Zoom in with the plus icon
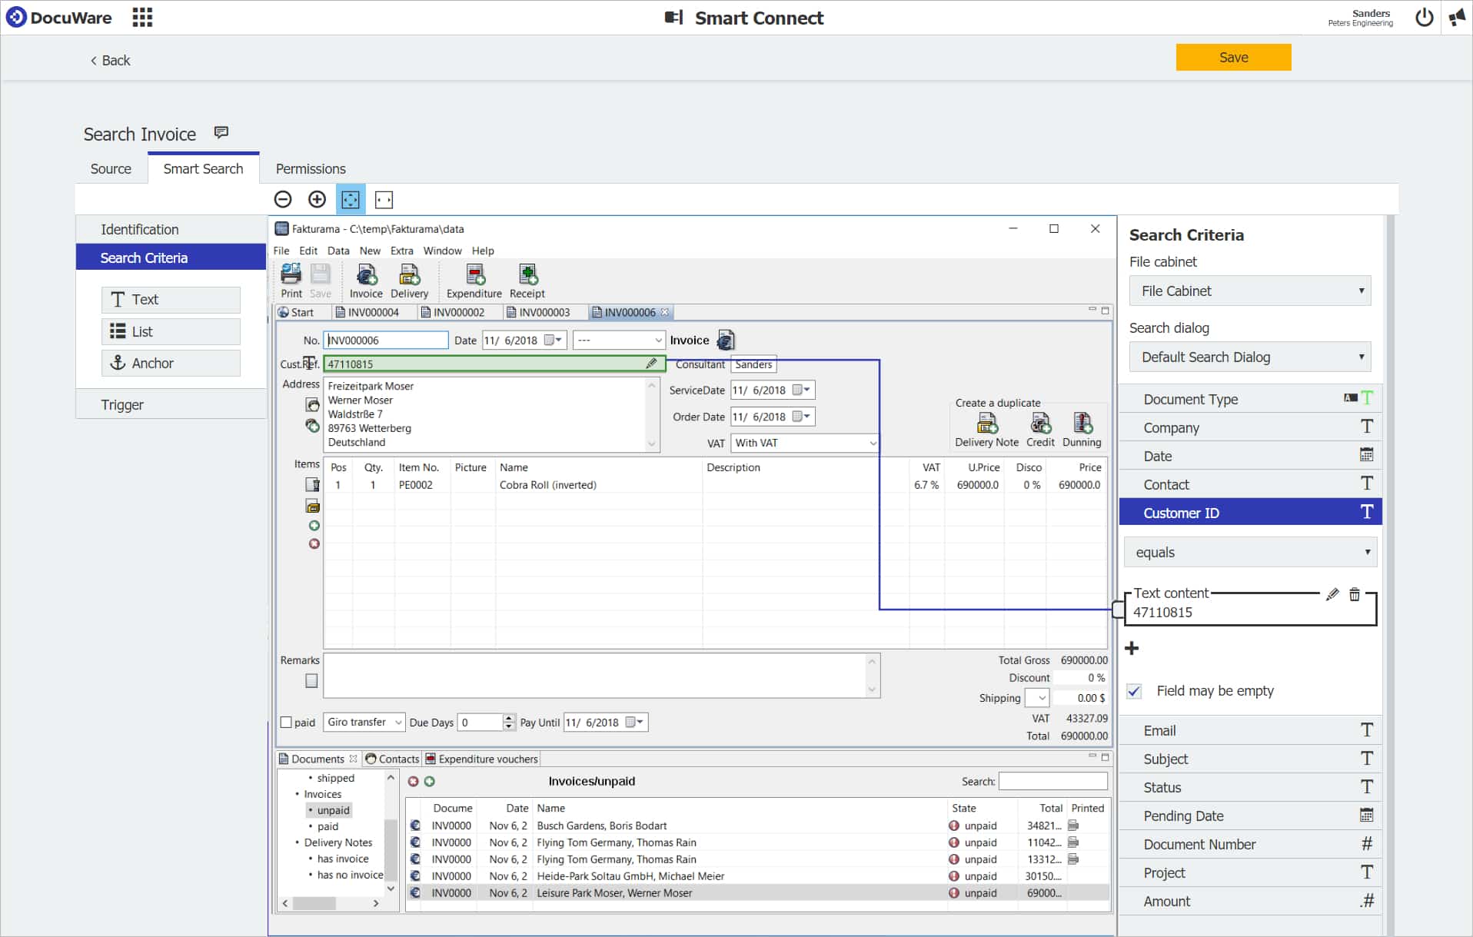This screenshot has width=1473, height=937. [317, 199]
